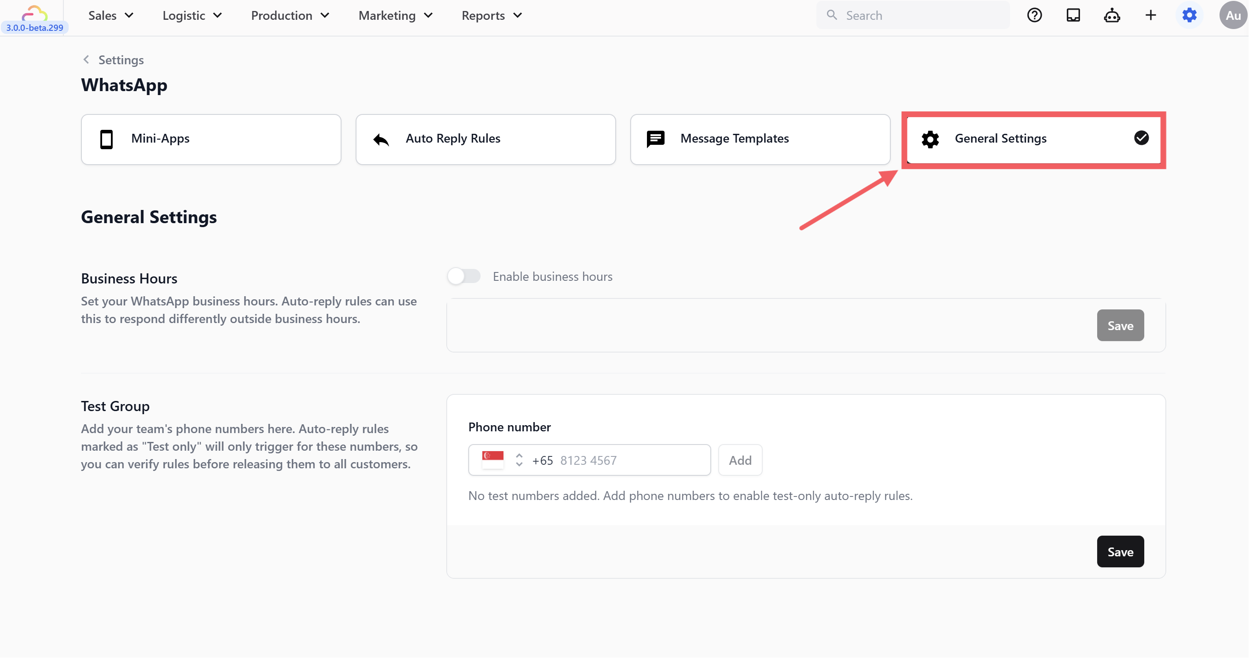Toggle Enable business hours switch
The image size is (1249, 658).
[x=463, y=276]
